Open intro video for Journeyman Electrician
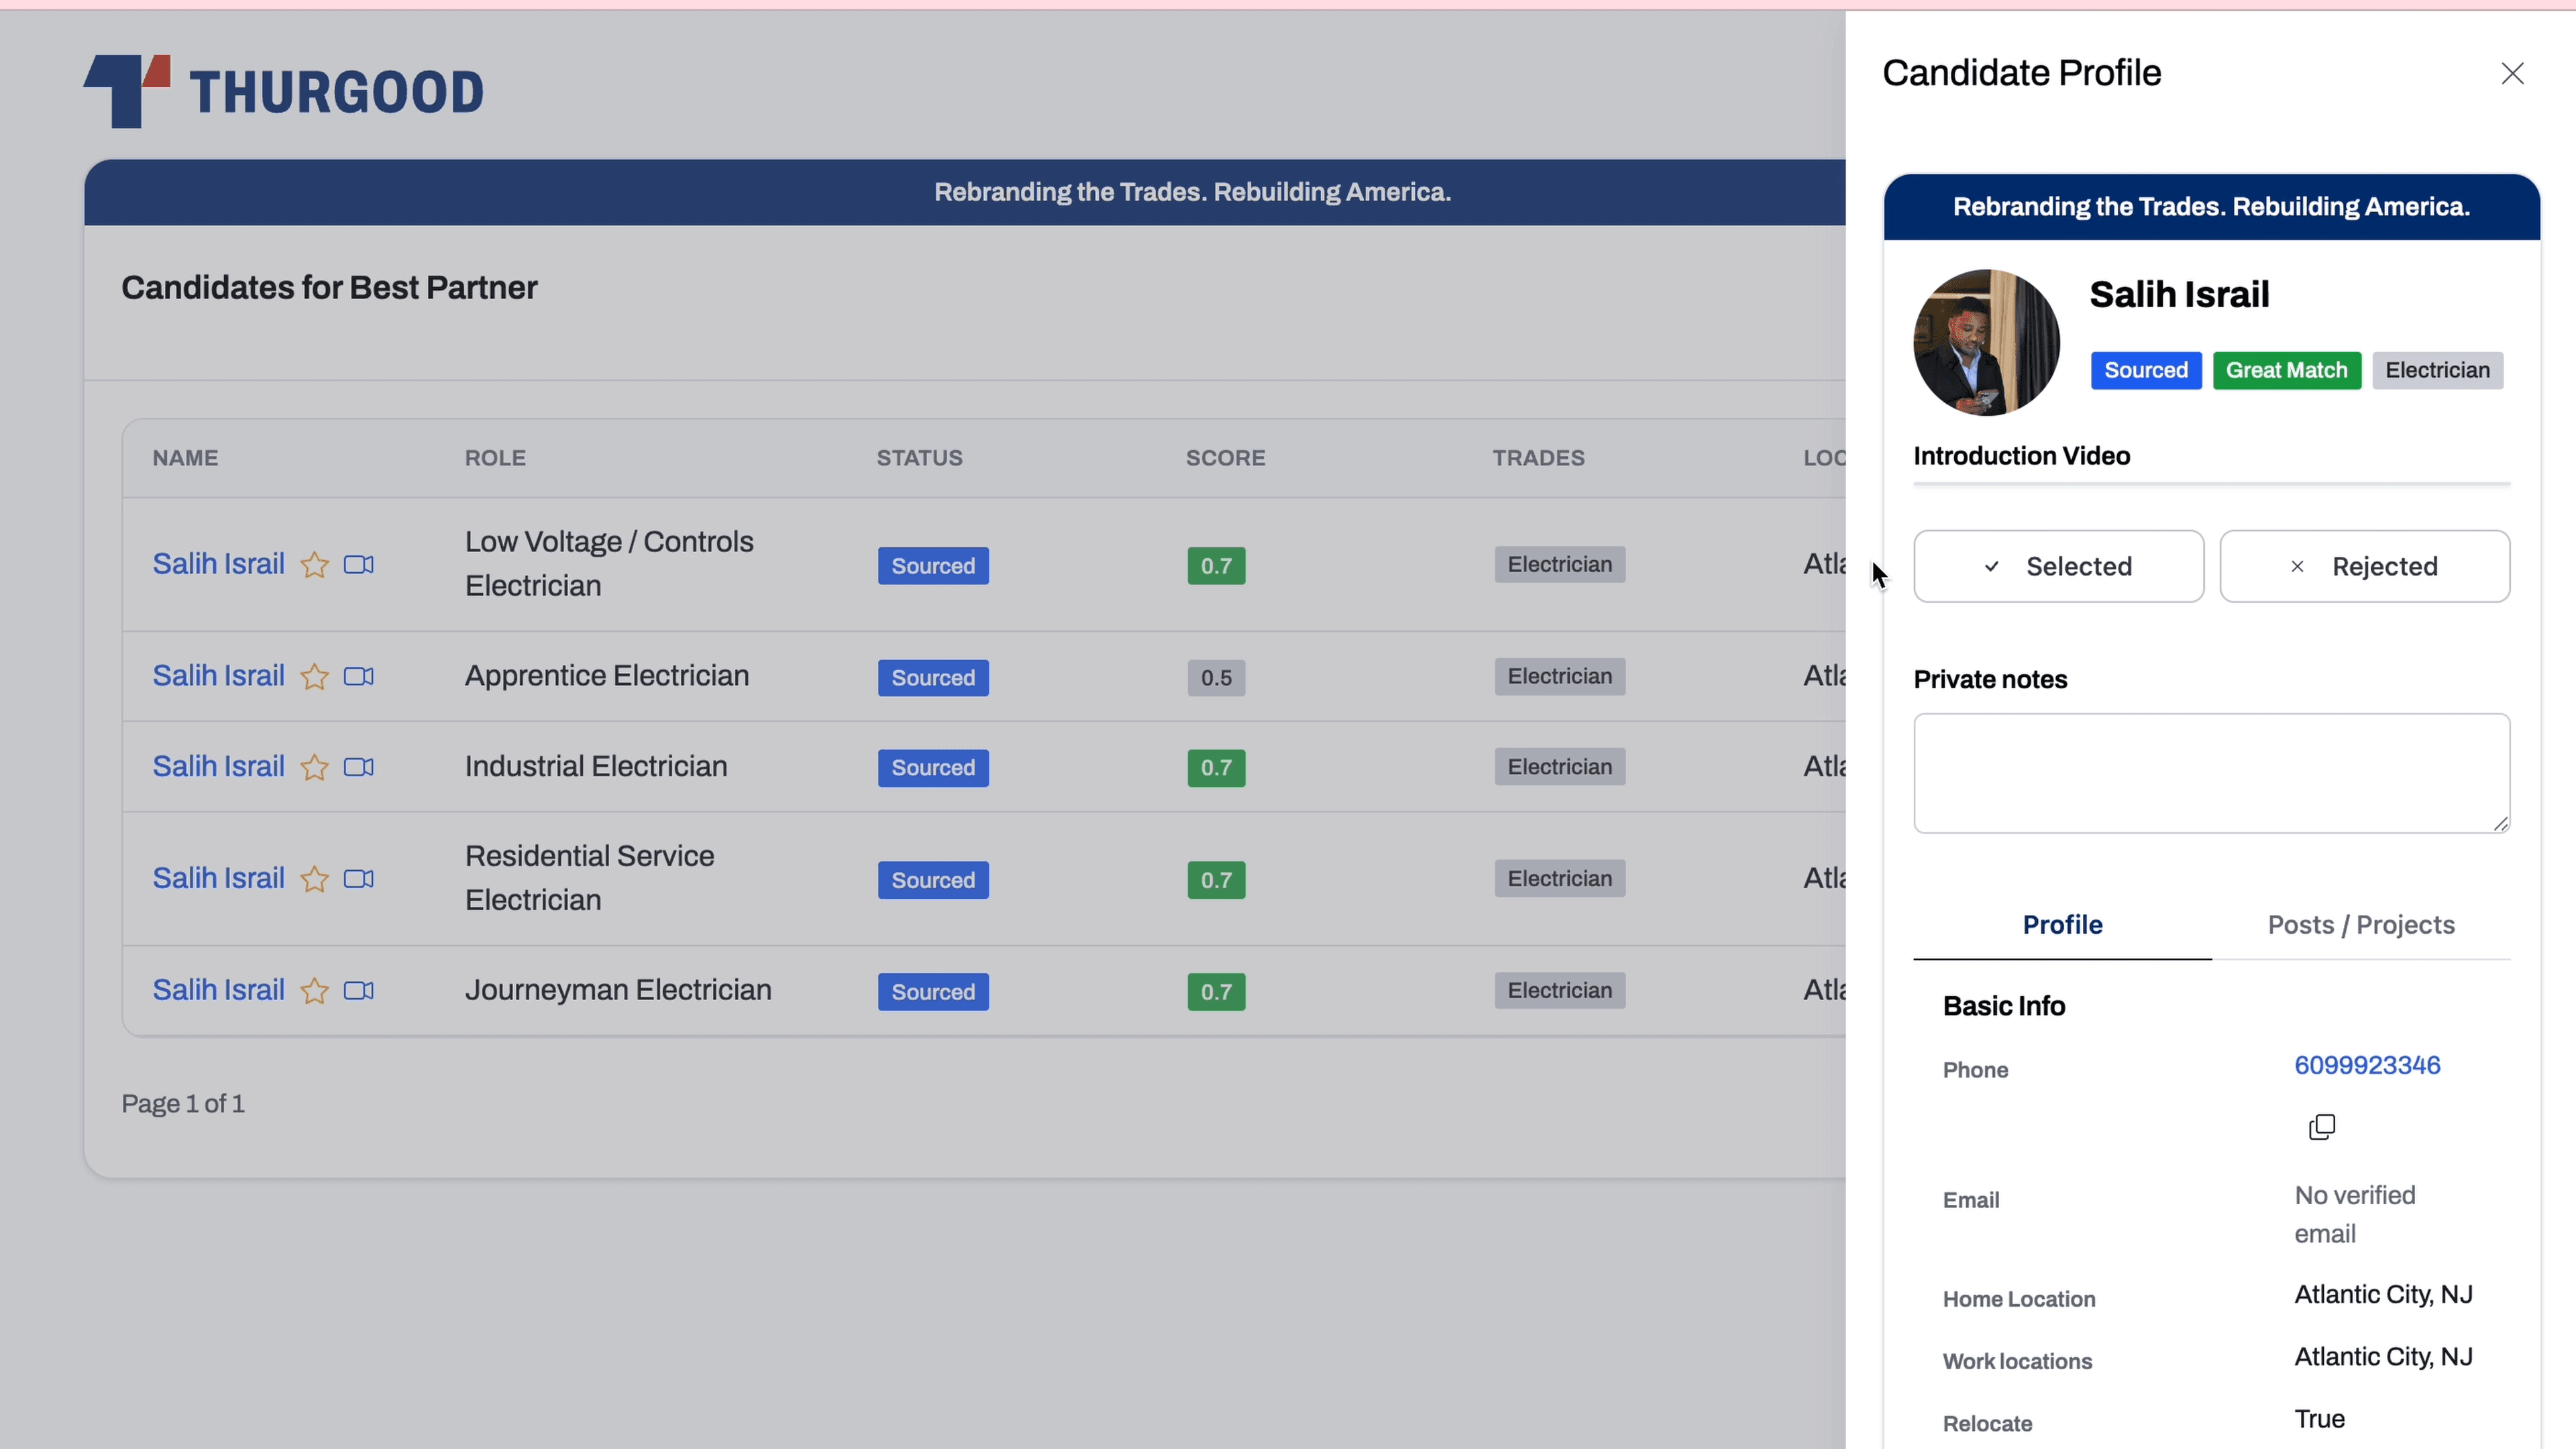Viewport: 2576px width, 1449px height. [359, 990]
